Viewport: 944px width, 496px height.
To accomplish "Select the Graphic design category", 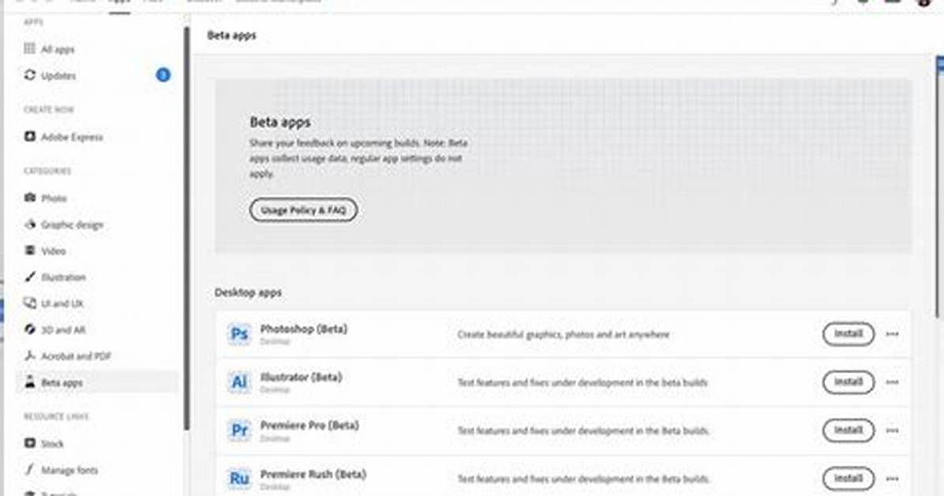I will coord(64,224).
